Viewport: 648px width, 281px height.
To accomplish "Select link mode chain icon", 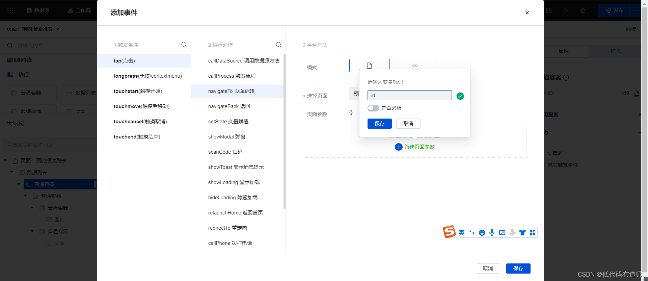I will click(x=415, y=66).
